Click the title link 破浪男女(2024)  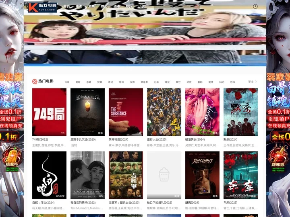195,139
